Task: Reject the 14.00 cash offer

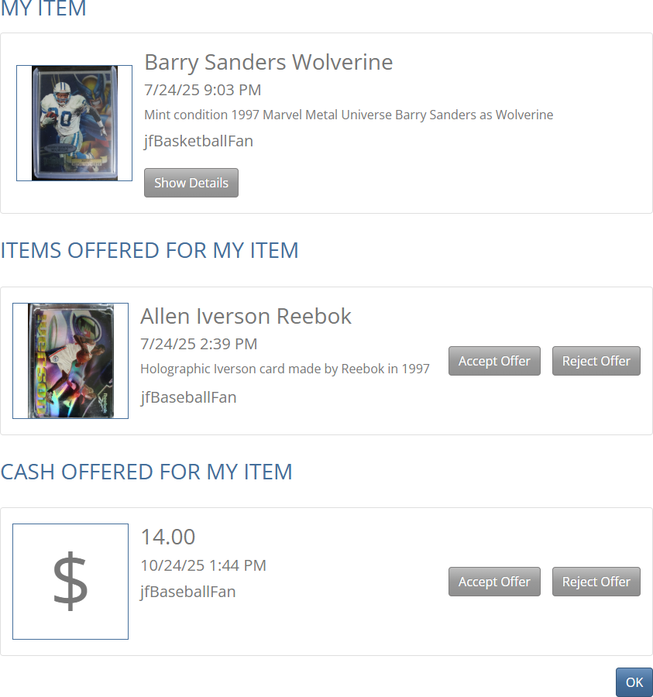Action: coord(596,582)
